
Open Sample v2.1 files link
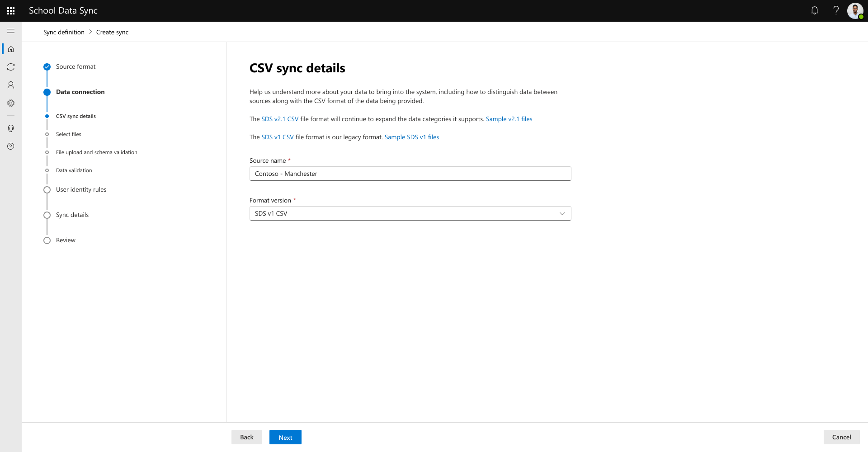[x=509, y=119]
